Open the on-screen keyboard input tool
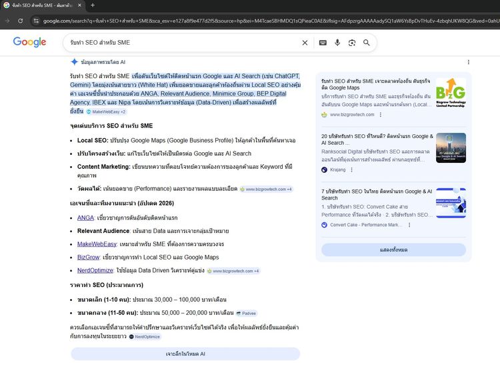This screenshot has height=367, width=500. [323, 43]
